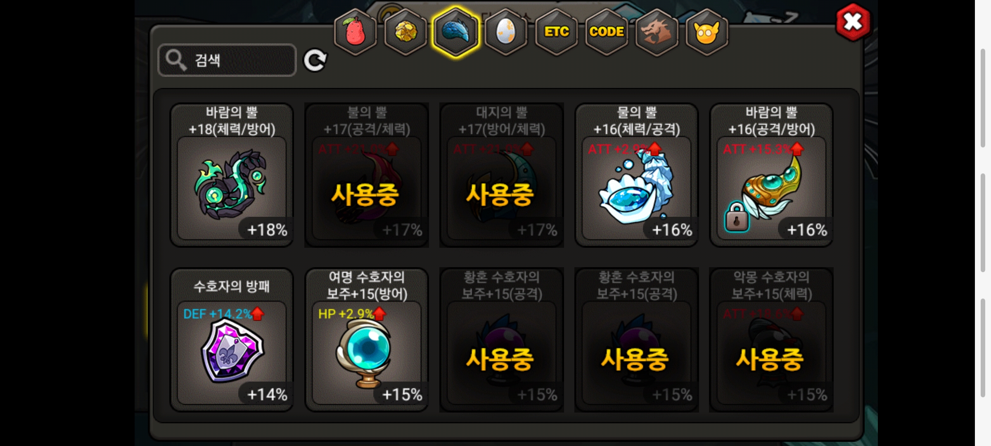Switch to the CODE tab

606,32
